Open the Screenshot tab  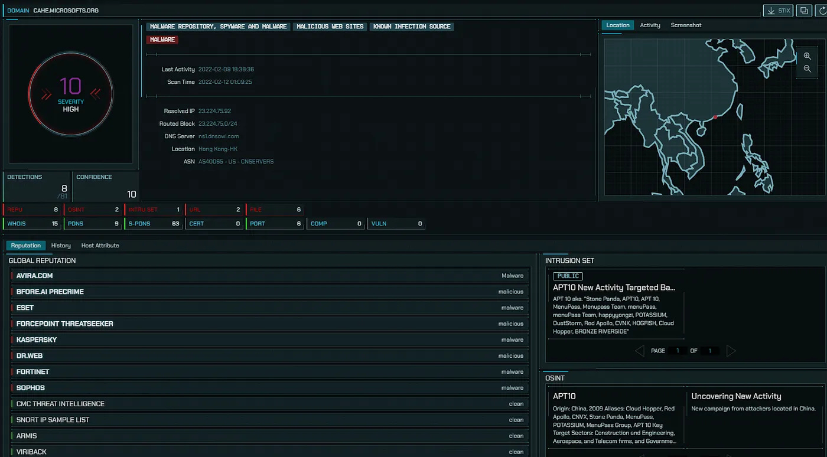click(x=686, y=25)
